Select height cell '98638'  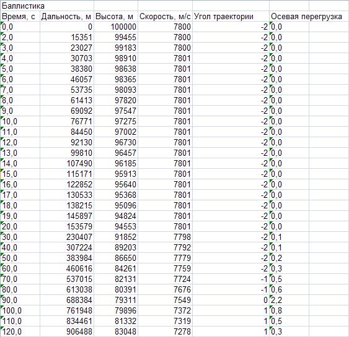tap(116, 69)
